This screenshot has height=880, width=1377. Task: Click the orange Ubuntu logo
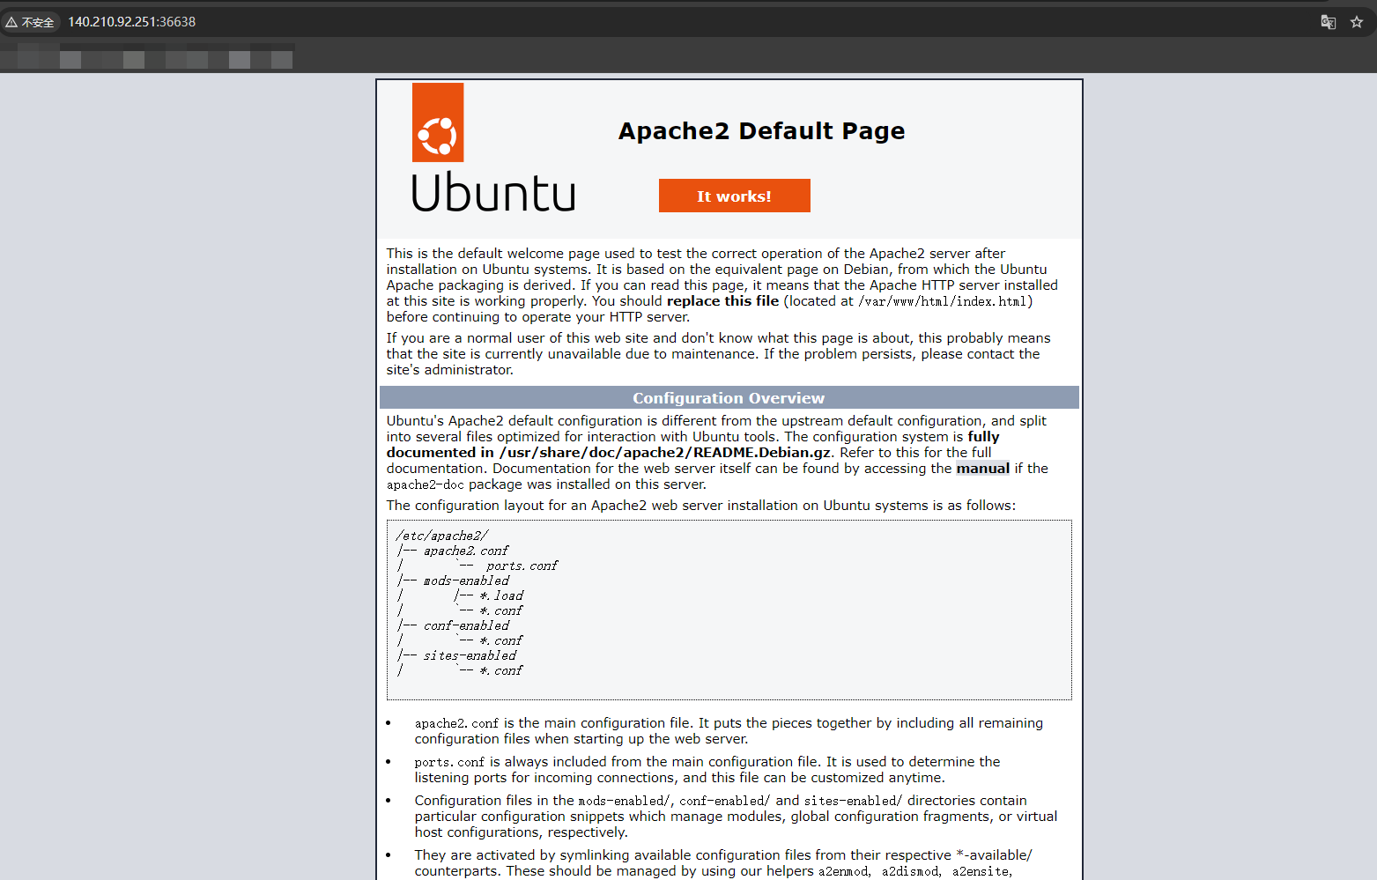[x=438, y=122]
